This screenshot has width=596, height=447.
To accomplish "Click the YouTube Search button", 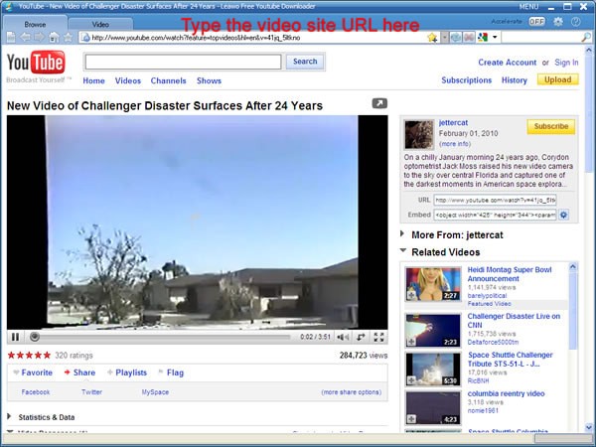I will pyautogui.click(x=305, y=62).
